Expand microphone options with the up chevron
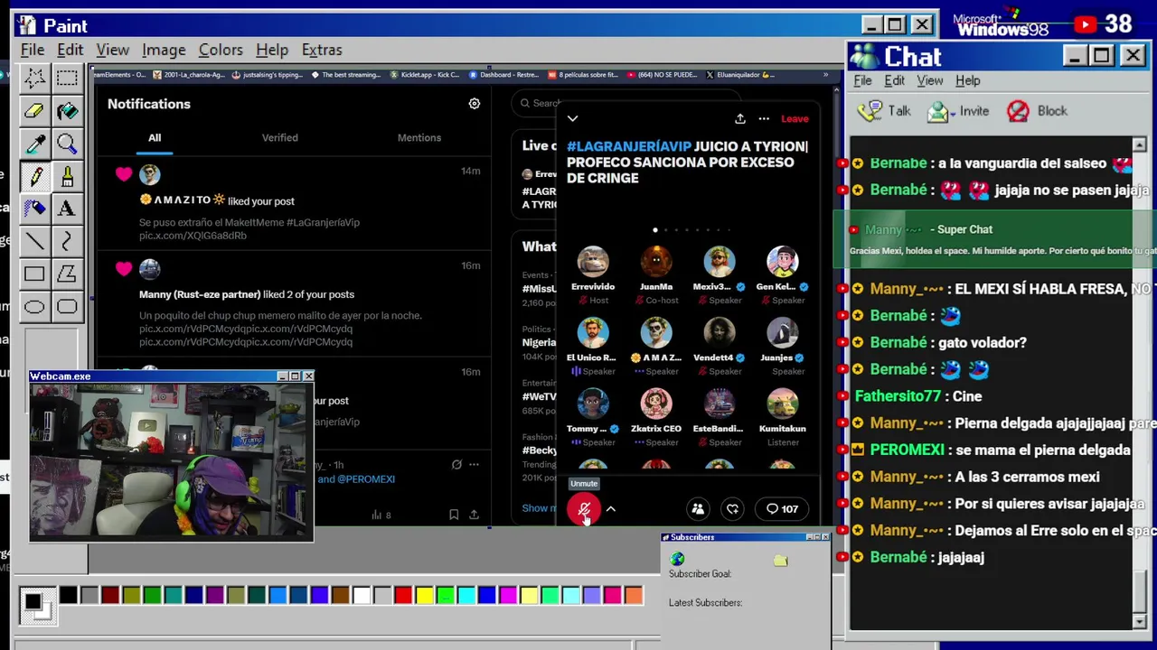This screenshot has height=650, width=1157. point(611,509)
